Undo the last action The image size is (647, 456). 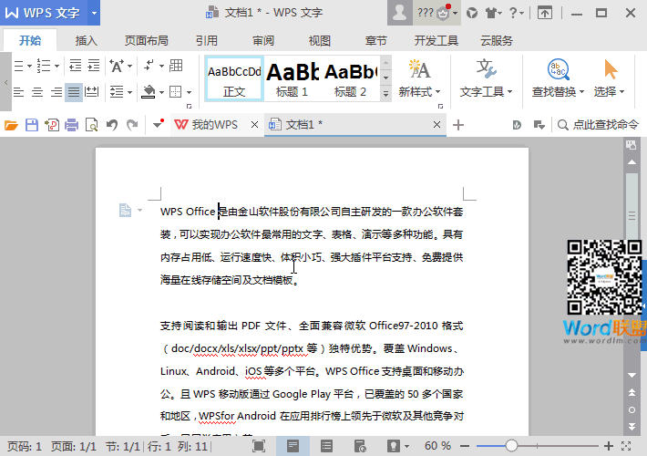point(112,125)
